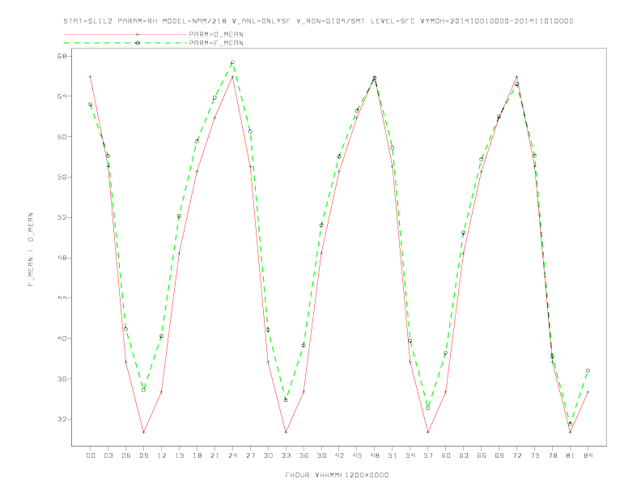Click x-axis forecast hour label 84
The width and height of the screenshot is (641, 496).
point(588,455)
